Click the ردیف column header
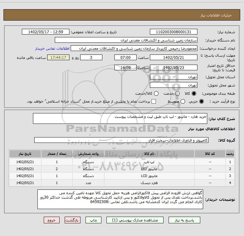Screen dimensions: 244x236 coord(230,154)
